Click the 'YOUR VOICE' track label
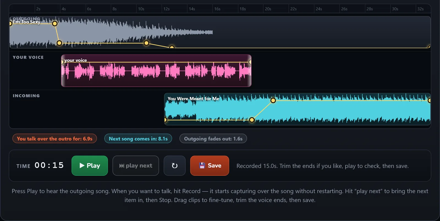This screenshot has height=221, width=440. coord(28,57)
